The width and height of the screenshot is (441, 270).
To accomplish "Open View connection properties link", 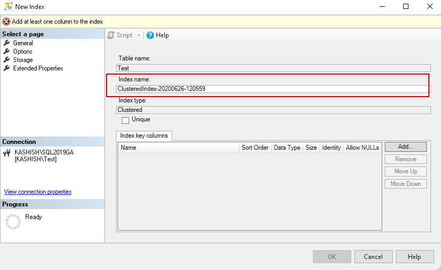I will click(x=38, y=192).
